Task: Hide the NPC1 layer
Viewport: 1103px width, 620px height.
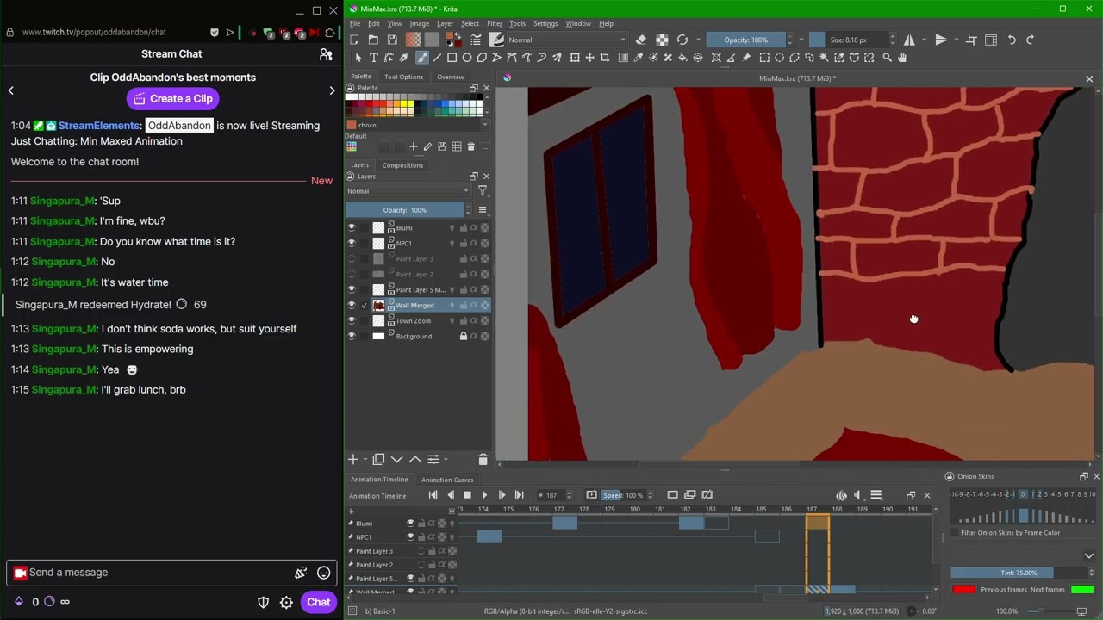Action: point(351,244)
